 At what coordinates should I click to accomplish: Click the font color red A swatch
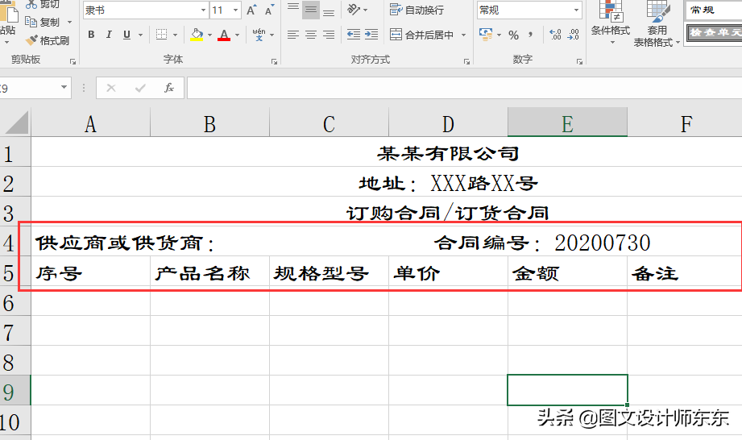[x=224, y=35]
